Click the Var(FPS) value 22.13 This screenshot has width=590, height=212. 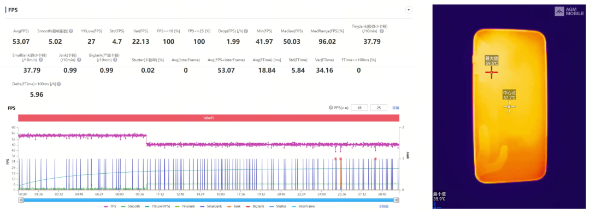pyautogui.click(x=141, y=42)
